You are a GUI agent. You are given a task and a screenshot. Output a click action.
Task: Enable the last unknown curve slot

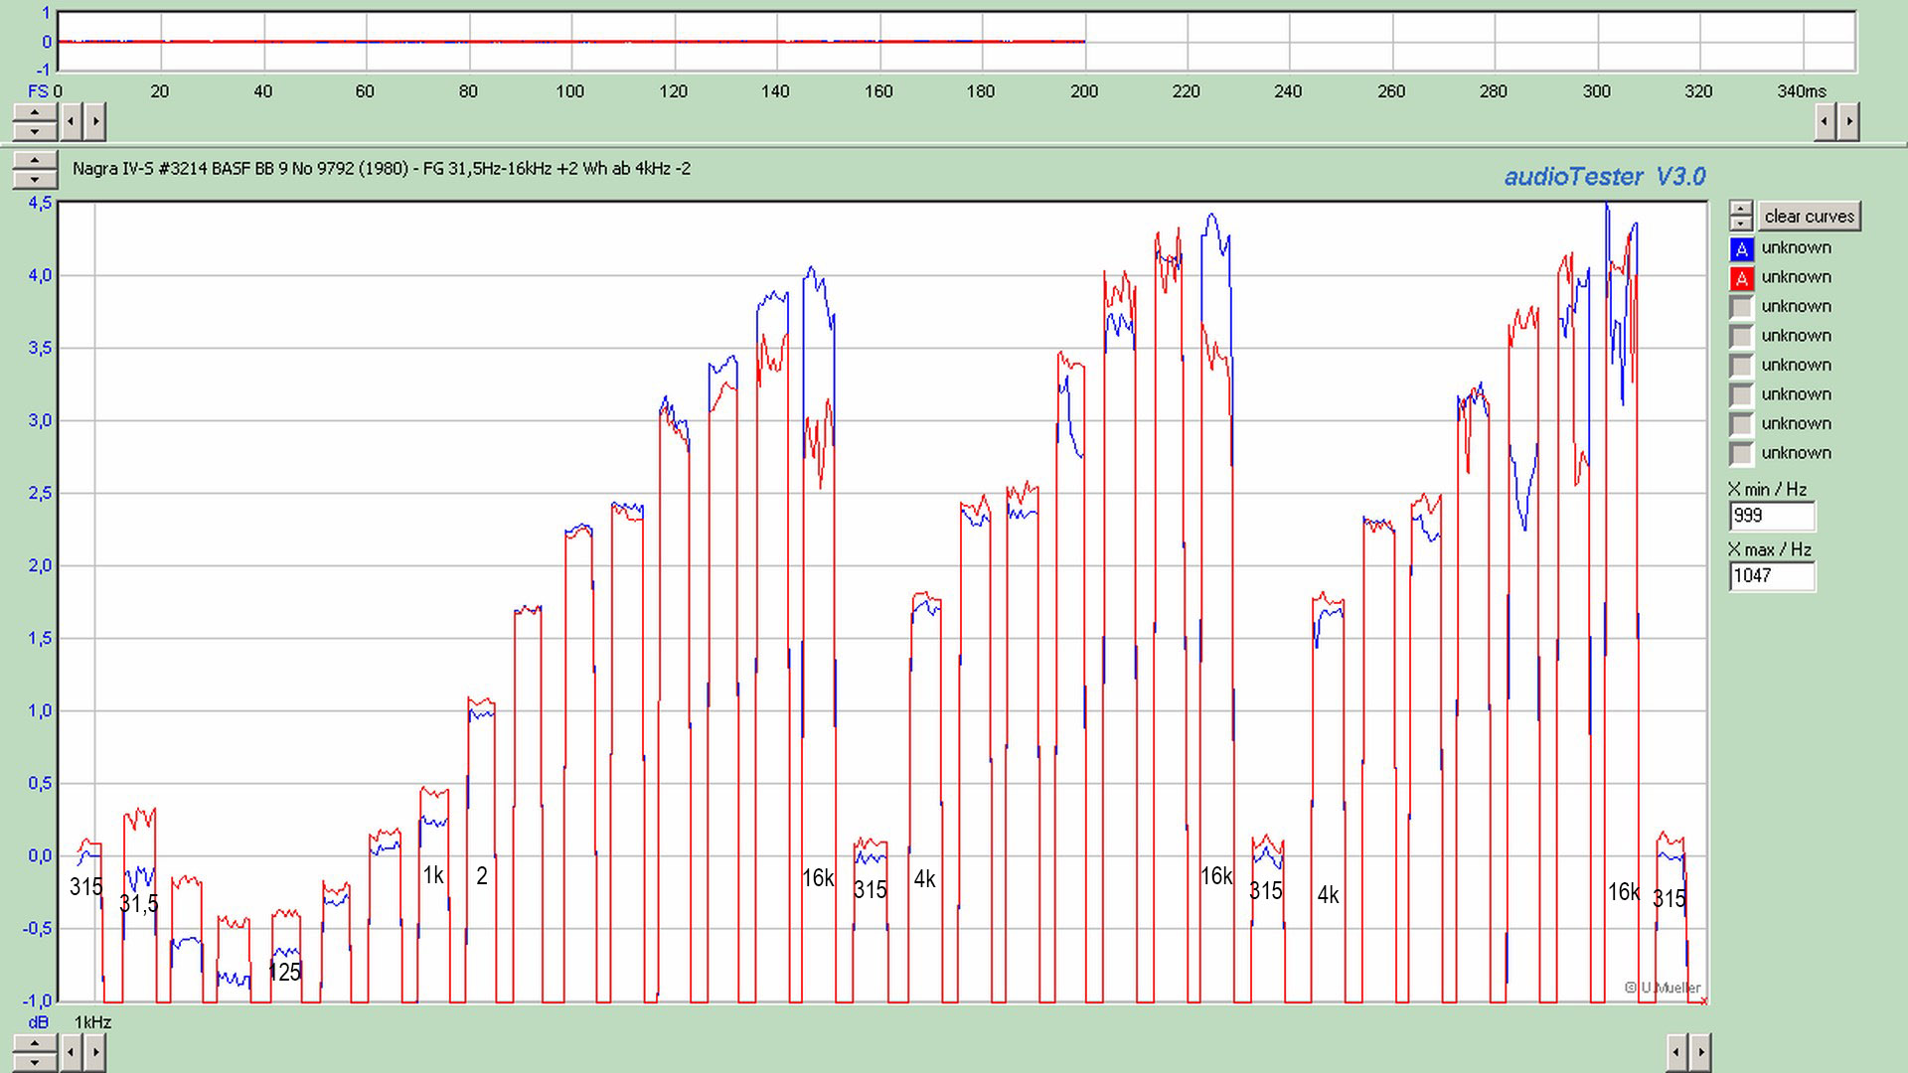(x=1741, y=454)
